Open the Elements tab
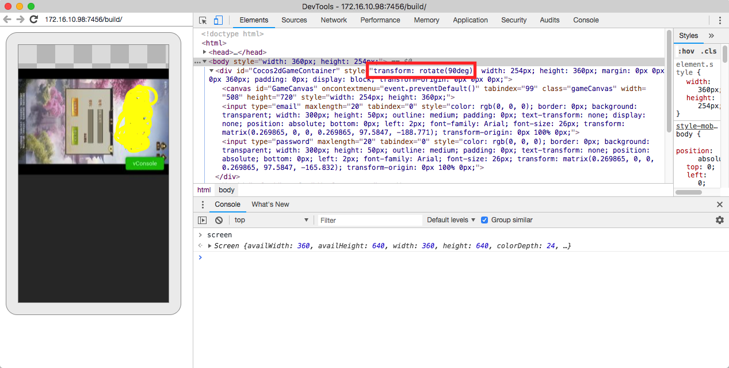The height and width of the screenshot is (368, 729). click(254, 20)
